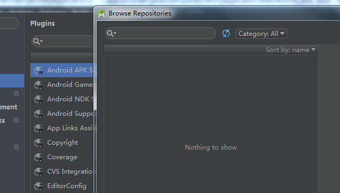Viewport: 340px width, 193px height.
Task: Click the Plugins heading in settings
Action: 42,24
